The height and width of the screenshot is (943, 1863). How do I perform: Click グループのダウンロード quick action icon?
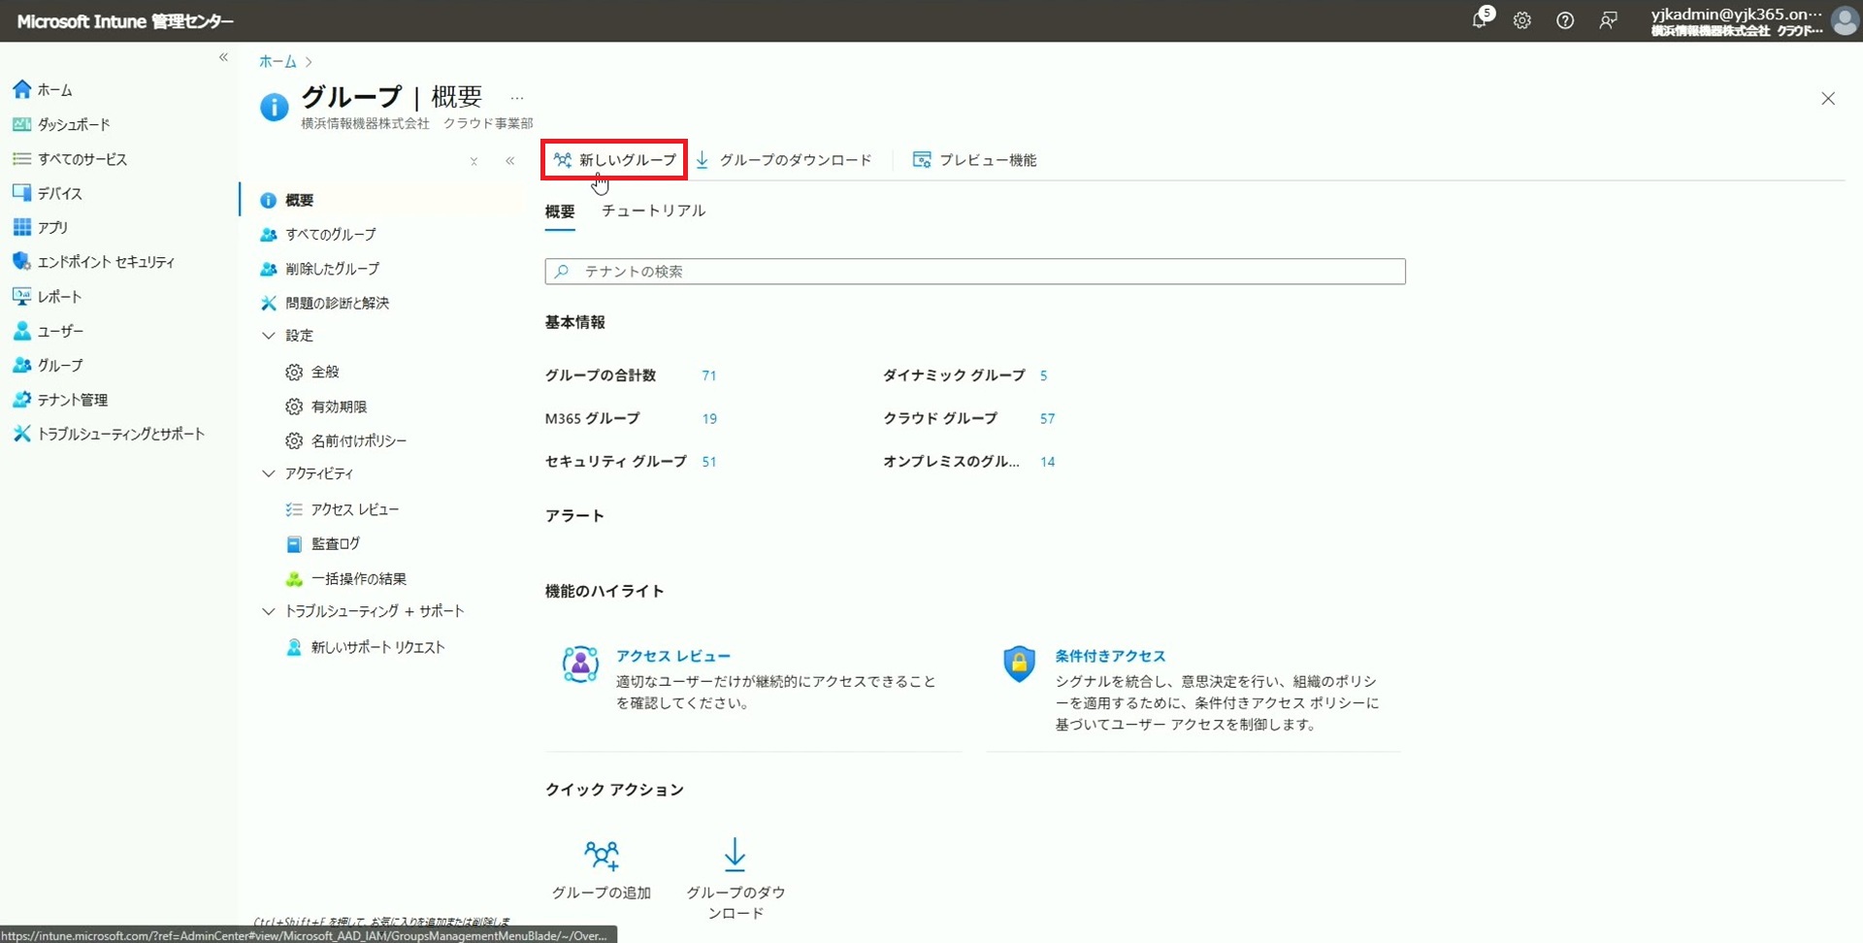pos(735,854)
